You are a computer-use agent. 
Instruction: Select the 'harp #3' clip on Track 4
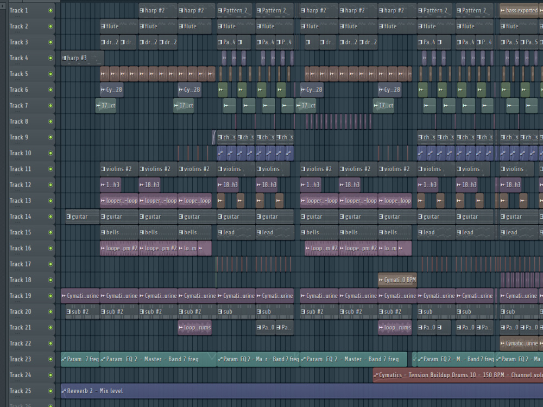click(82, 58)
